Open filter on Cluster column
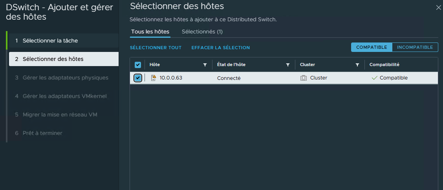The image size is (443, 190). pos(357,65)
